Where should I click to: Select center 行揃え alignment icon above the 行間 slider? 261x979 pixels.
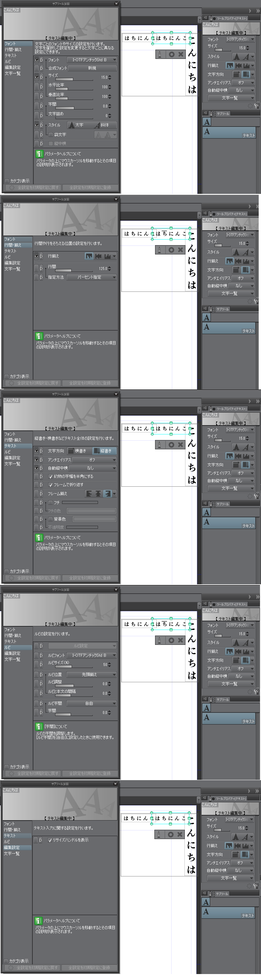(98, 256)
